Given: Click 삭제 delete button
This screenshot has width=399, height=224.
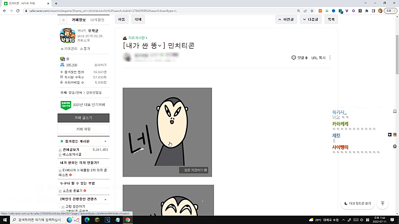Looking at the screenshot, I should click(138, 19).
